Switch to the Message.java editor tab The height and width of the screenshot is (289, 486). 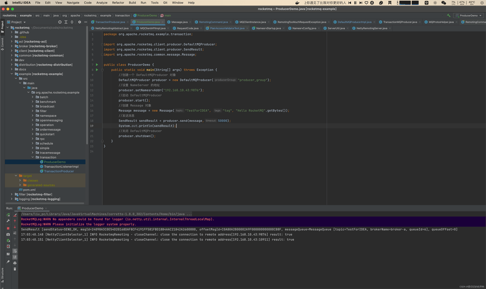tap(179, 22)
